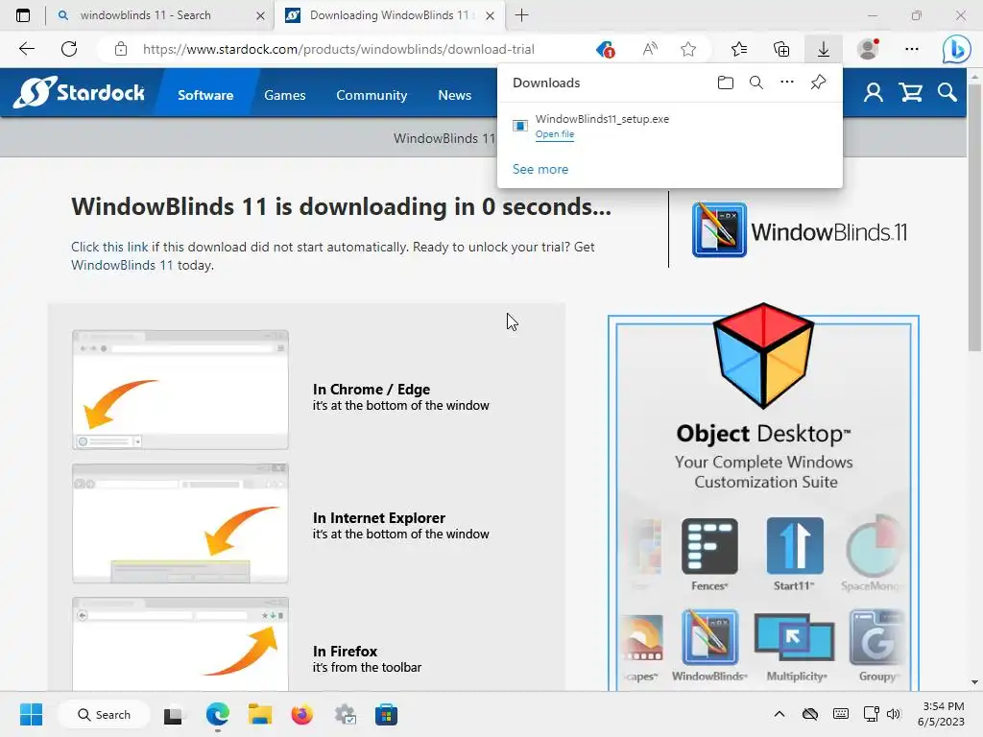Launch Firefox from the taskbar

(302, 714)
